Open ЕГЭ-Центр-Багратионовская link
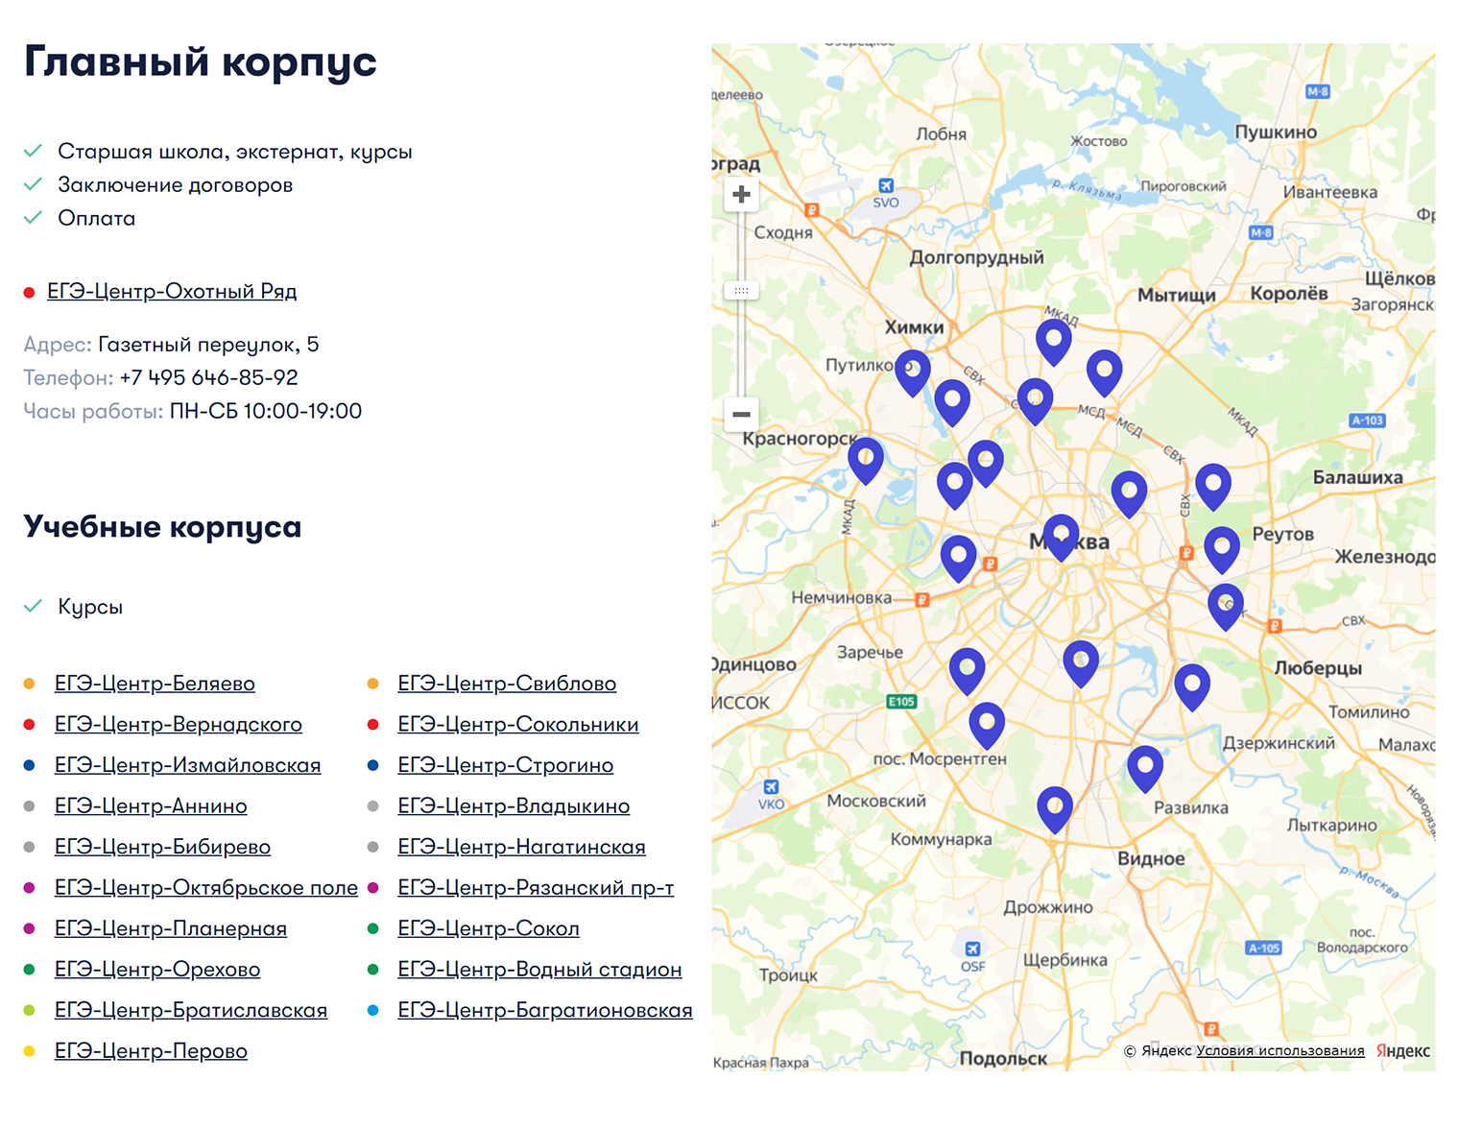 coord(545,1010)
